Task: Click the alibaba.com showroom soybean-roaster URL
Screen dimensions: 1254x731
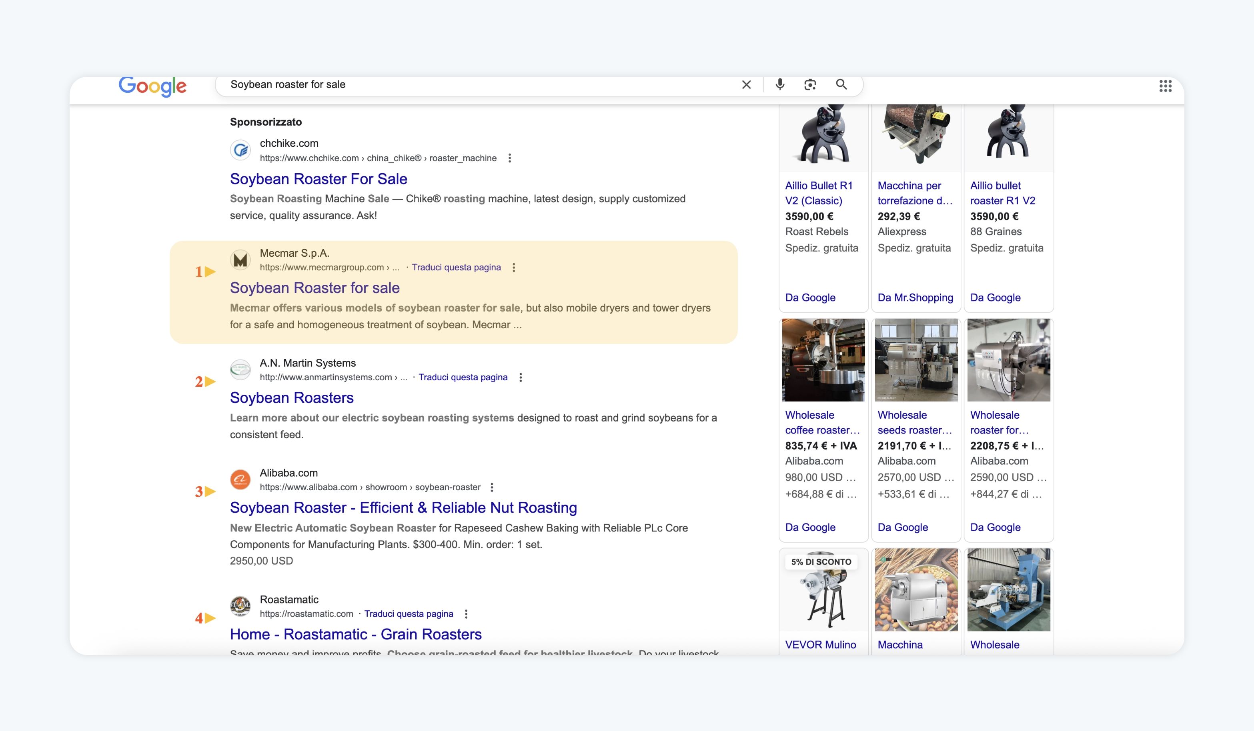Action: (370, 487)
